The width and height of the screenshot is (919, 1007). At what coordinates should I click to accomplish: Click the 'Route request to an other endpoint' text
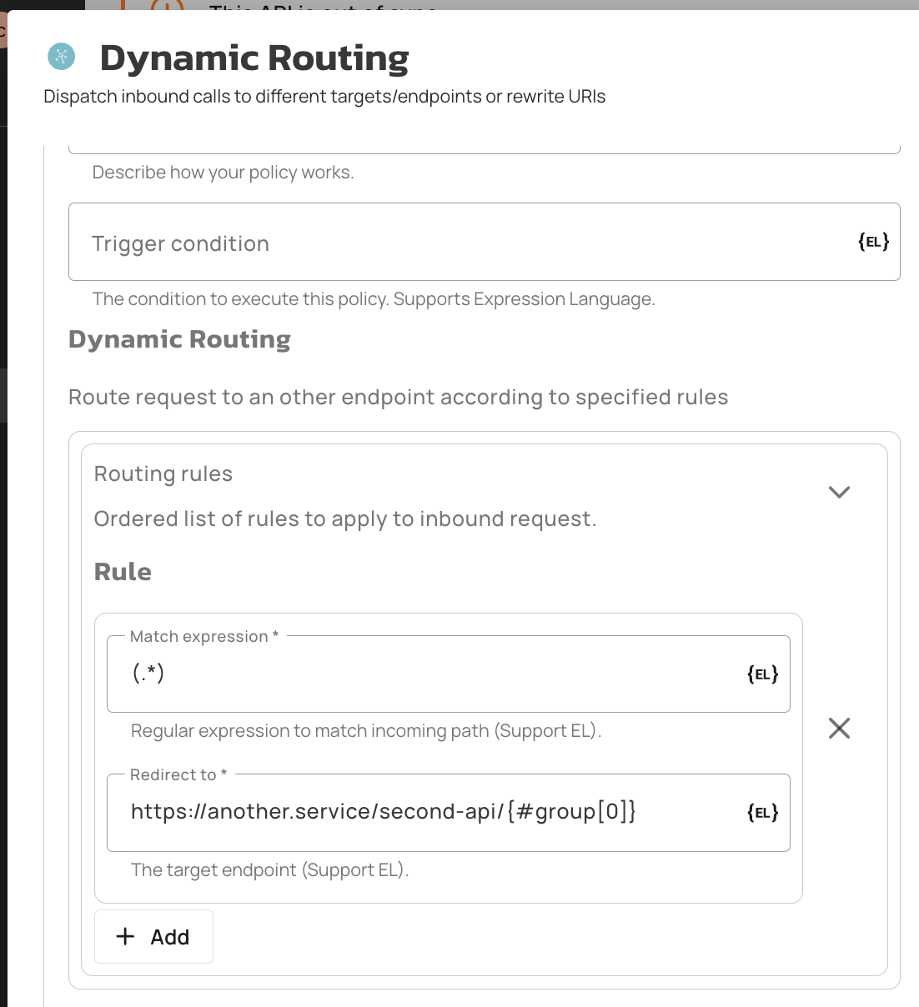(398, 398)
